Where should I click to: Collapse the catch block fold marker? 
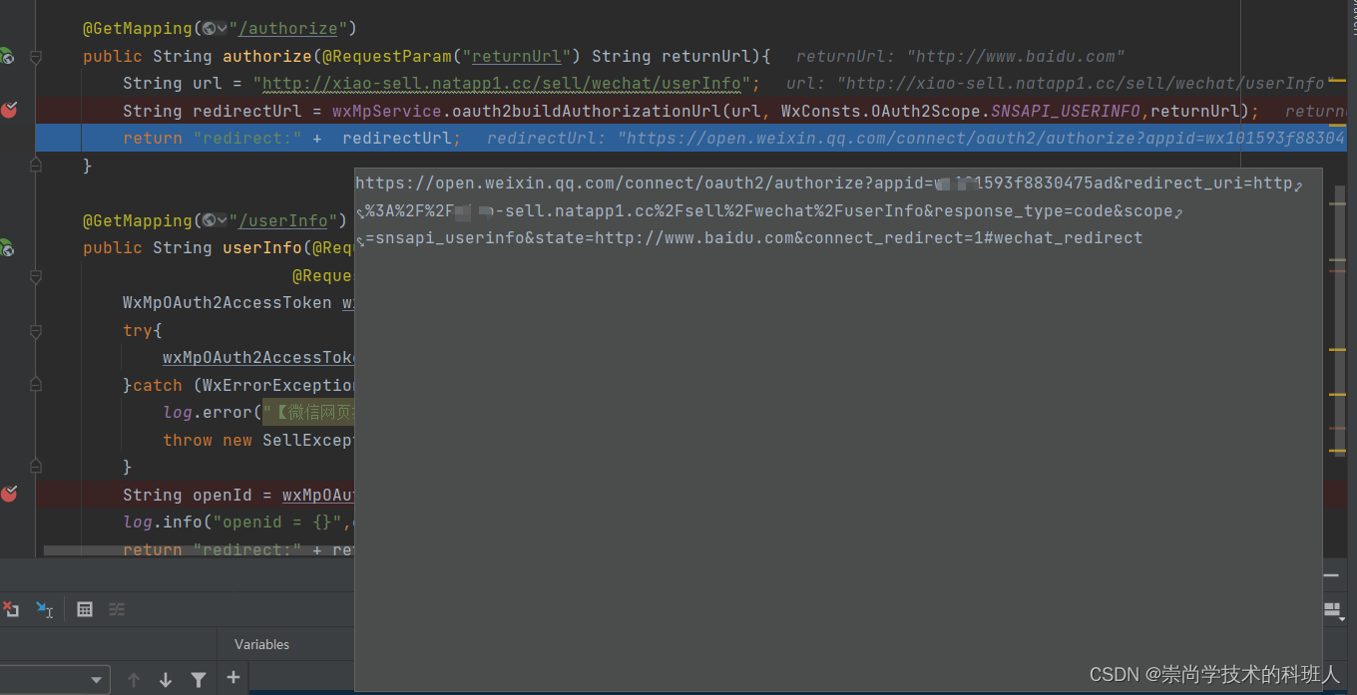(36, 385)
